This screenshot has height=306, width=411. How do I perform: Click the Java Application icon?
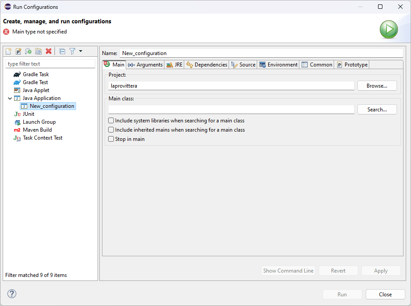[x=17, y=98]
